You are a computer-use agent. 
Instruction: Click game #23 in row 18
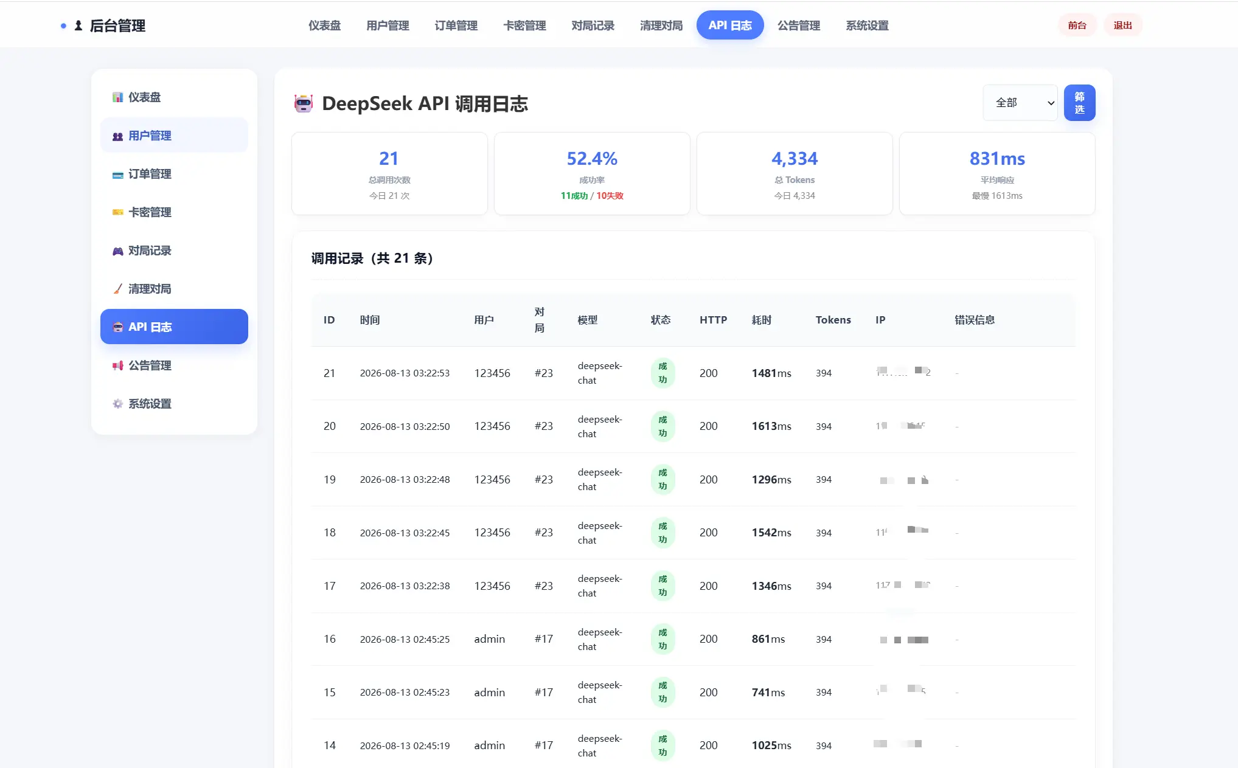544,533
